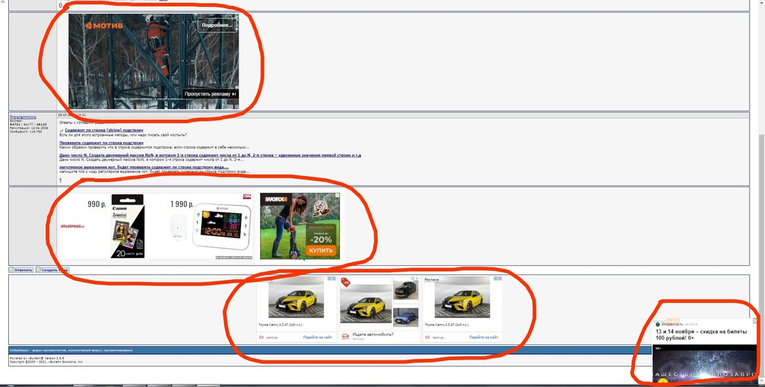Viewport: 765px width, 387px height.
Task: Open thread Дано число N. Создать двумерный массив
Action: coord(210,155)
